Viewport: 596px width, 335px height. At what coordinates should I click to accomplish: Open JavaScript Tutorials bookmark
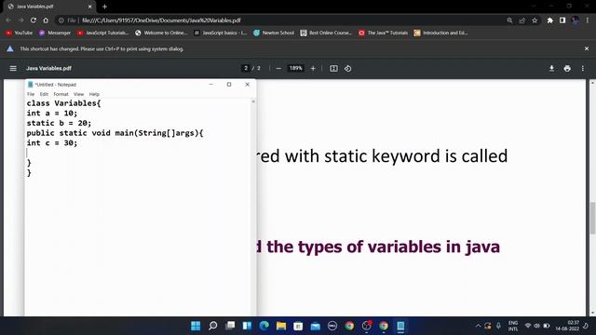tap(103, 33)
